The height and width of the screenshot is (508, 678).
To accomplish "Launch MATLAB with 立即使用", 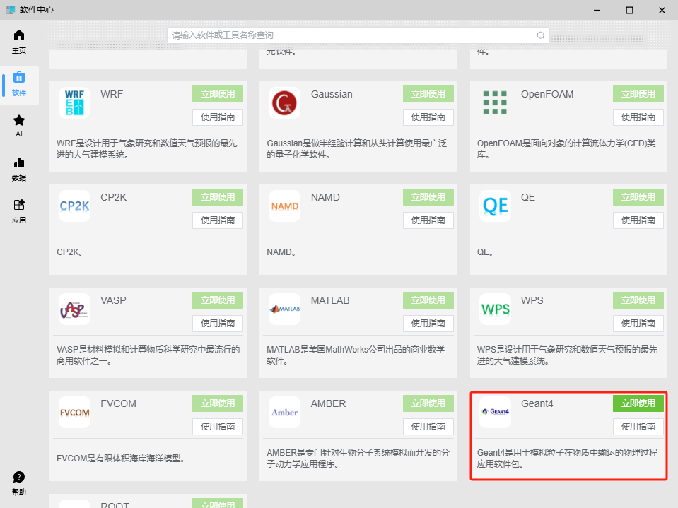I will pyautogui.click(x=428, y=300).
